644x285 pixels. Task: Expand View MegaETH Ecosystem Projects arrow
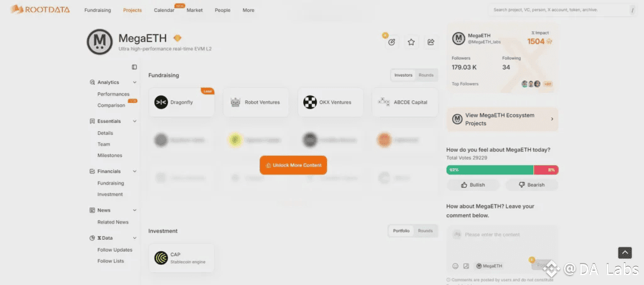[x=552, y=119]
